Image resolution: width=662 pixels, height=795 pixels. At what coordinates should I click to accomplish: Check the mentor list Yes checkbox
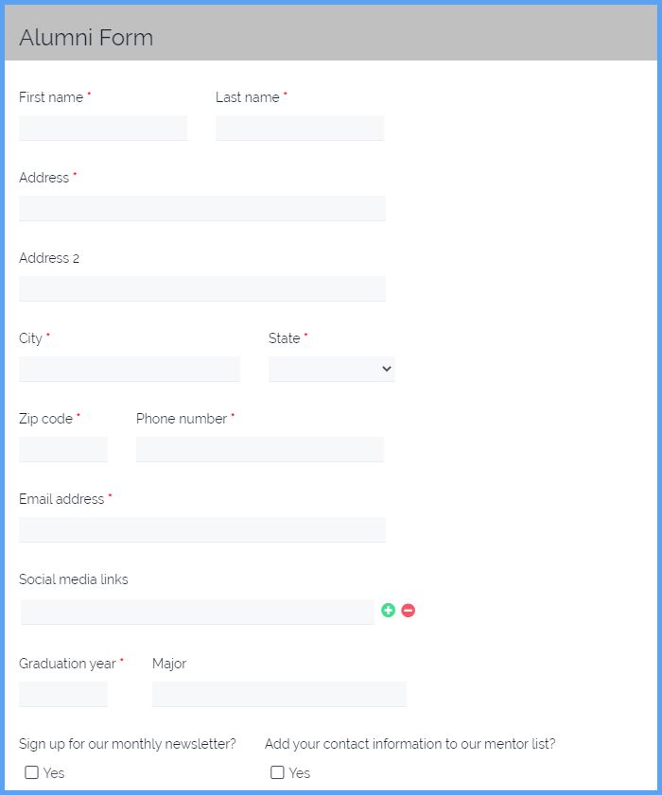coord(277,772)
